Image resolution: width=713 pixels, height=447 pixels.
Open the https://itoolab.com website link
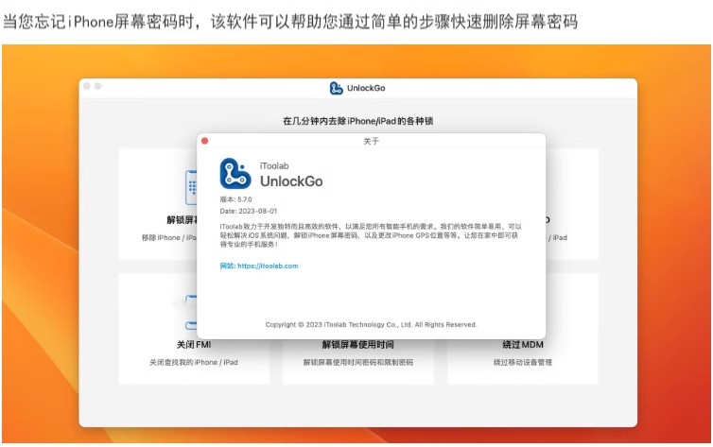coord(268,266)
